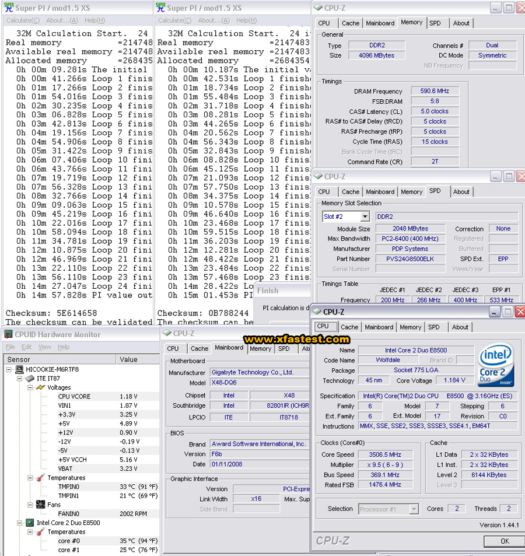525x556 pixels.
Task: Open Help(H) menu in the right Super PI window
Action: click(x=246, y=20)
